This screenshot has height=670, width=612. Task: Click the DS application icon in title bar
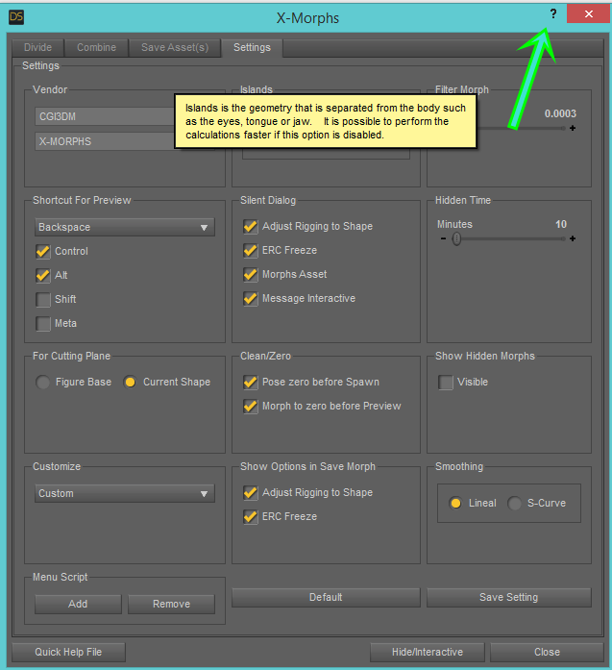(16, 17)
